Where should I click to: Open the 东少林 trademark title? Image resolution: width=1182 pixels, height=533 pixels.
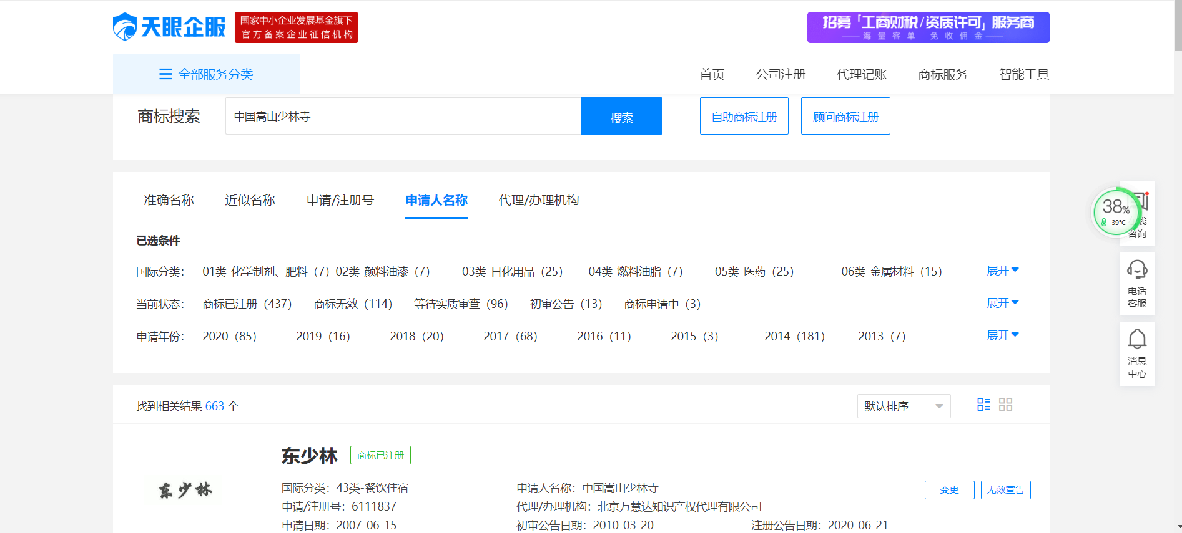[x=309, y=456]
